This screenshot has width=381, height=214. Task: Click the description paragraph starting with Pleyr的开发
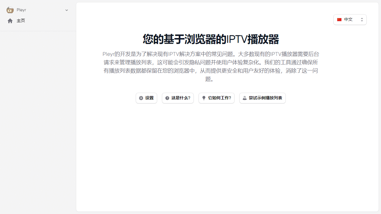pyautogui.click(x=211, y=67)
